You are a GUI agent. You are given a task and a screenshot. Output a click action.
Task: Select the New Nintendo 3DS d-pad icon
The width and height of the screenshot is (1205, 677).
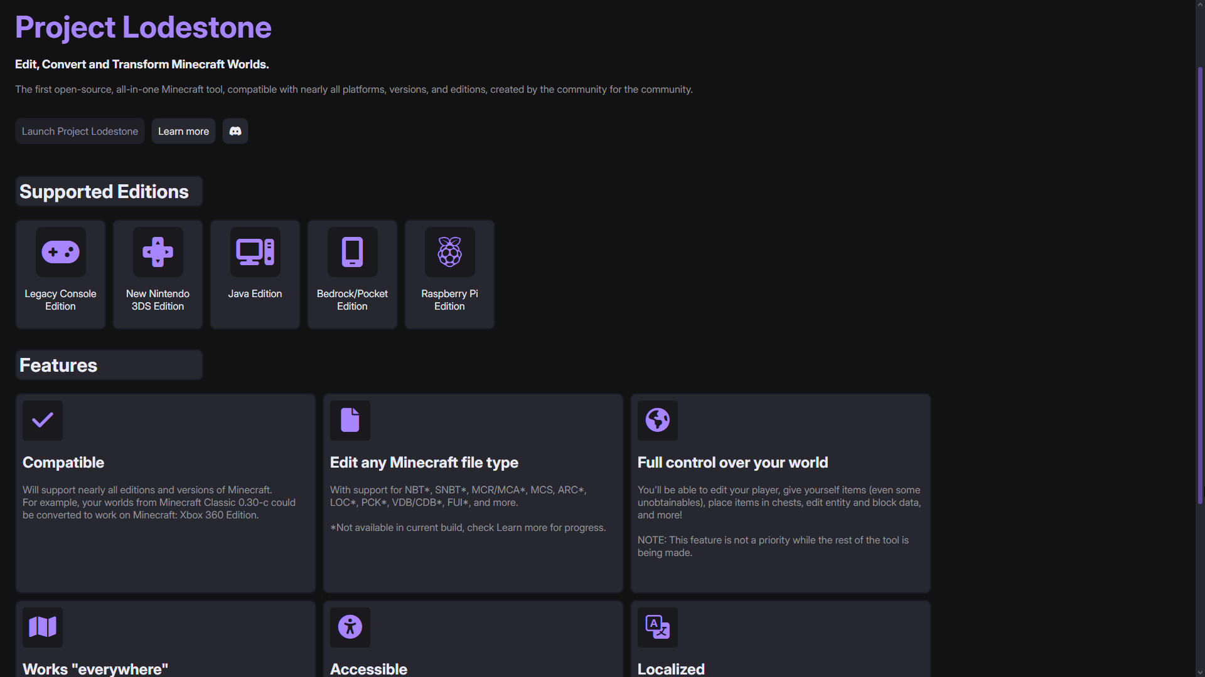coord(158,252)
